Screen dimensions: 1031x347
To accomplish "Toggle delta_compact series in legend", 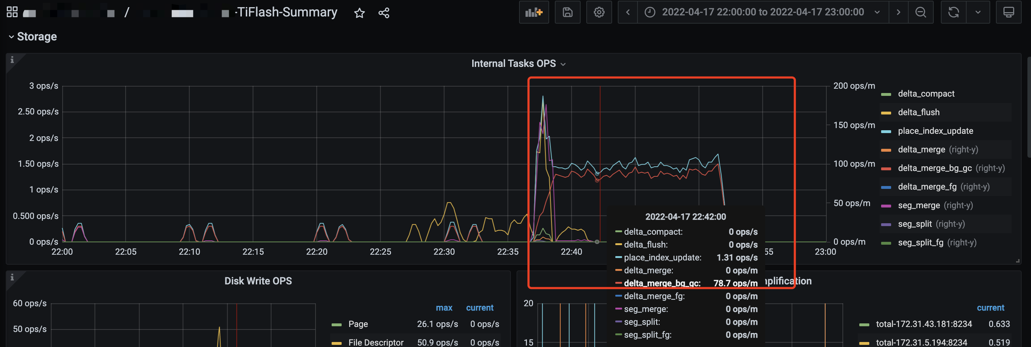I will tap(926, 94).
